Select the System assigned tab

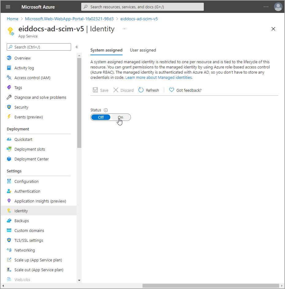point(106,50)
